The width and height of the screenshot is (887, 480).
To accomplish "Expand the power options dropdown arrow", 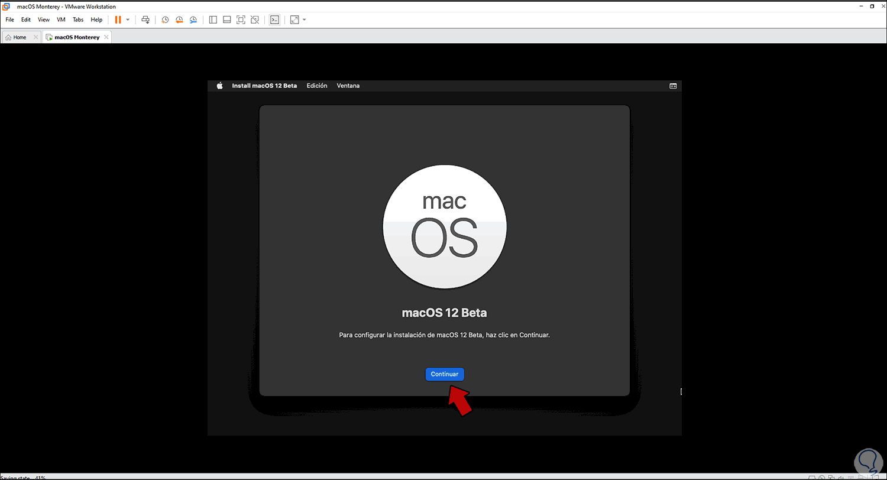I will pos(128,20).
